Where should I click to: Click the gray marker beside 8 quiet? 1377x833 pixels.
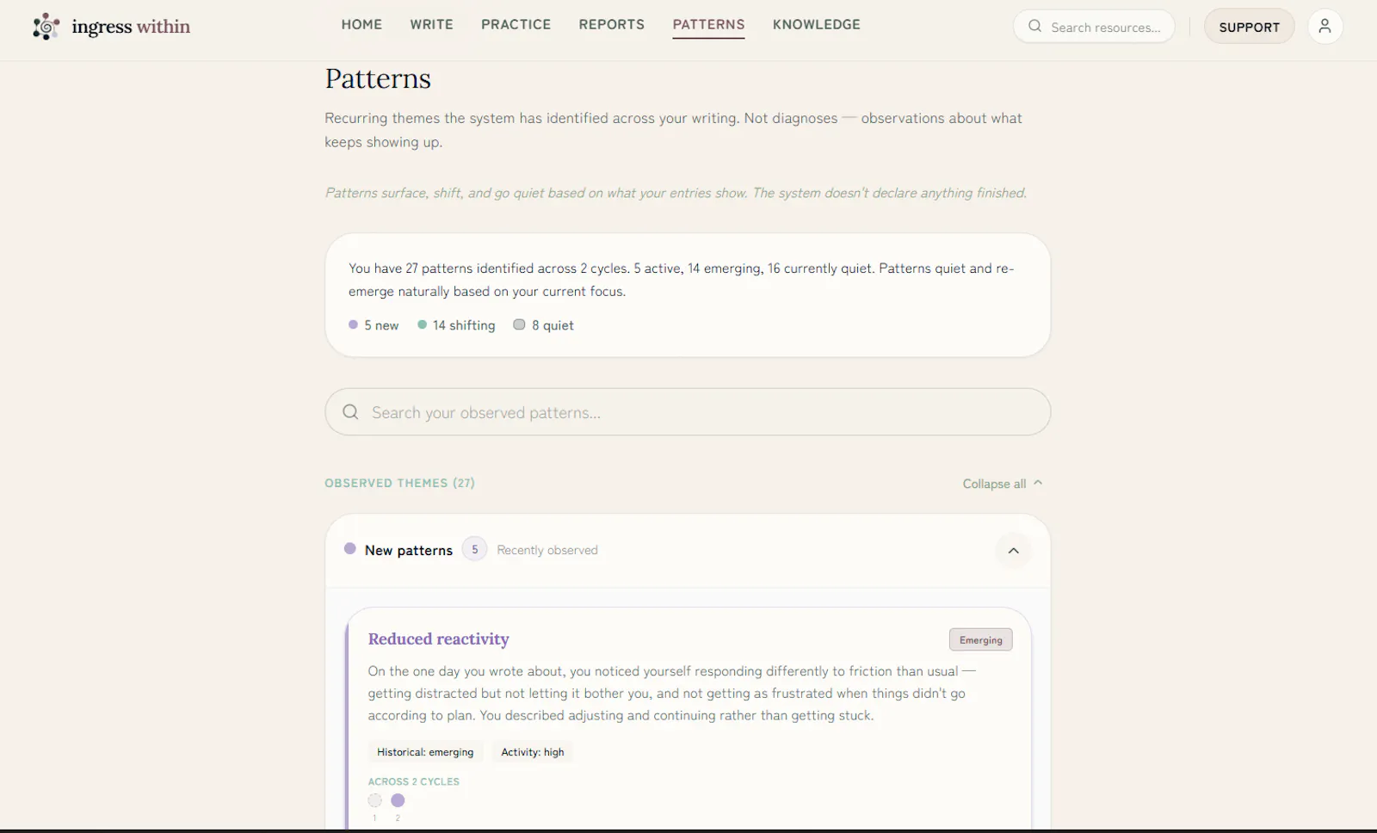click(x=519, y=324)
